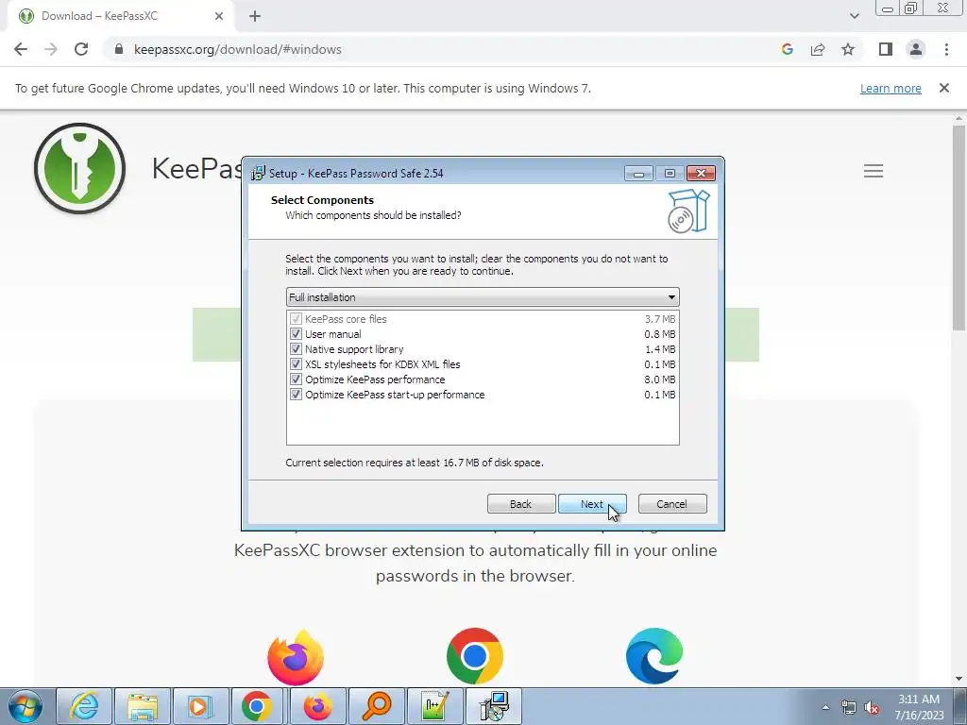Click the site lock icon
Image resolution: width=967 pixels, height=725 pixels.
click(x=119, y=49)
